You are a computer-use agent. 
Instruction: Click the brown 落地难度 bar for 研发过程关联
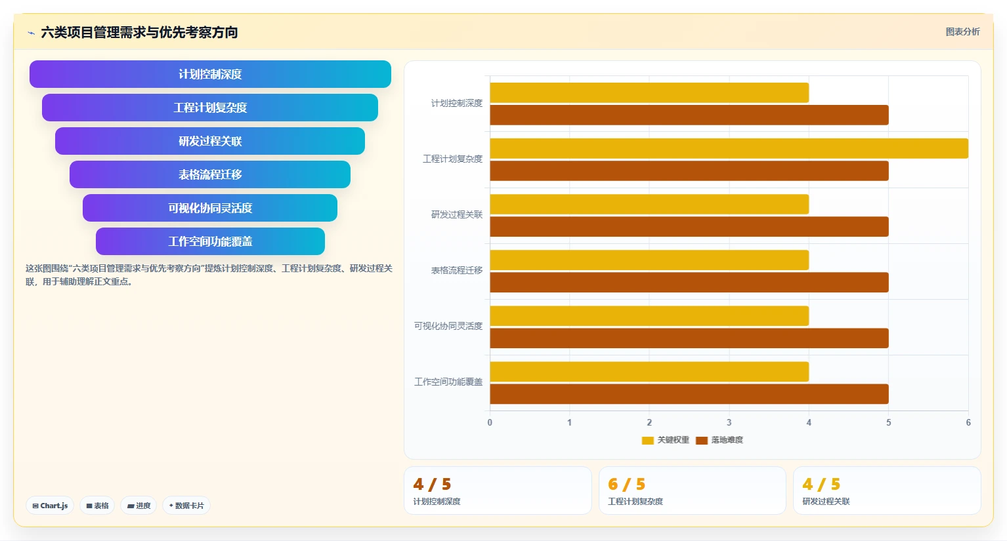click(689, 226)
